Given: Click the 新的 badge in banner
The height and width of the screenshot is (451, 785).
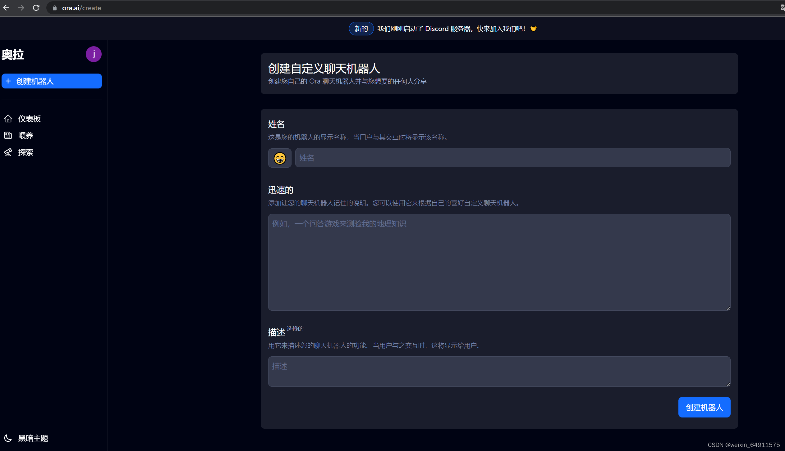Looking at the screenshot, I should click(361, 29).
